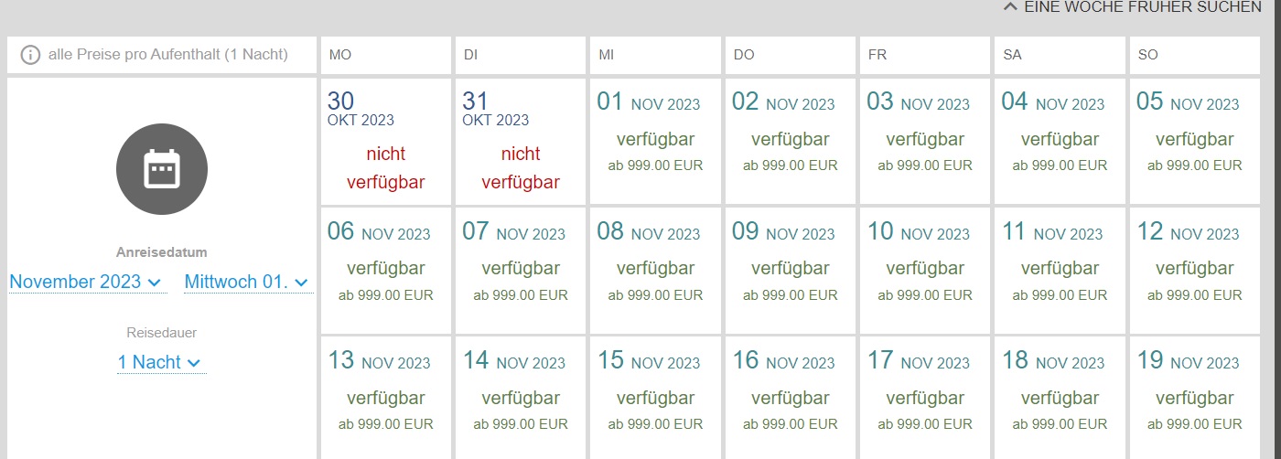Click the SA weekday column header

pos(1059,55)
